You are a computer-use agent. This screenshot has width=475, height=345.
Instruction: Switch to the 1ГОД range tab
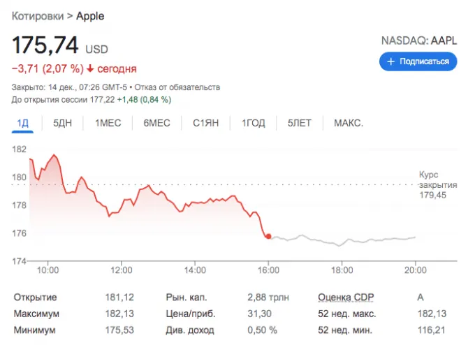(254, 123)
